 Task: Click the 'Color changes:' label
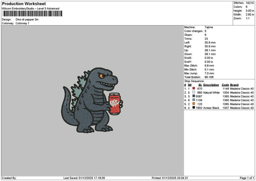[x=194, y=31]
